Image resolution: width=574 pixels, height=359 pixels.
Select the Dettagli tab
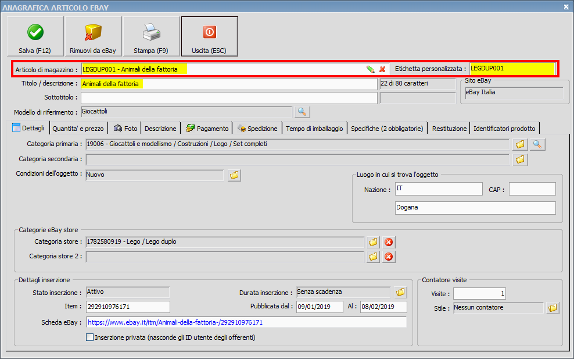(x=28, y=128)
